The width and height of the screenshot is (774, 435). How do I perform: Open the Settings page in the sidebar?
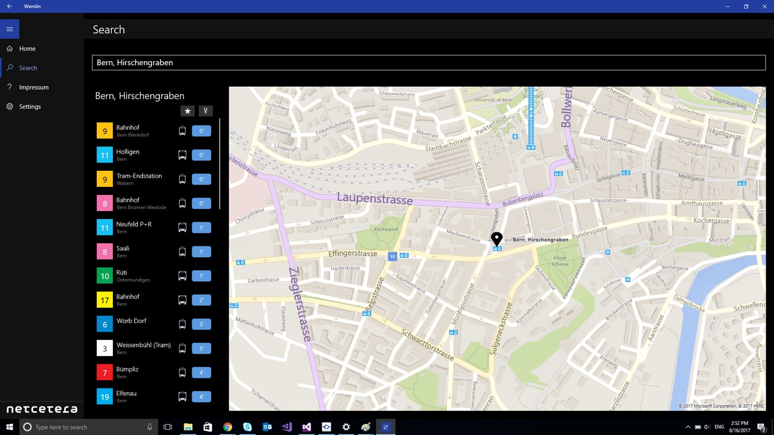click(x=29, y=106)
